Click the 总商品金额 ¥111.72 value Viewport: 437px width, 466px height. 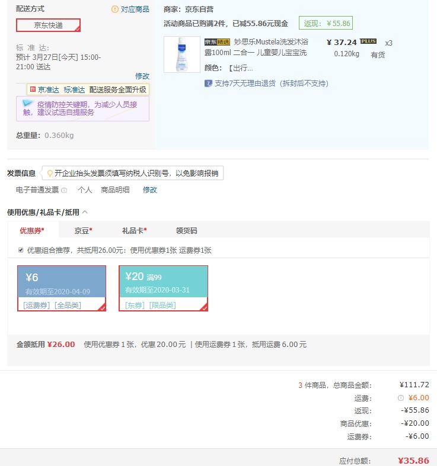pos(414,385)
